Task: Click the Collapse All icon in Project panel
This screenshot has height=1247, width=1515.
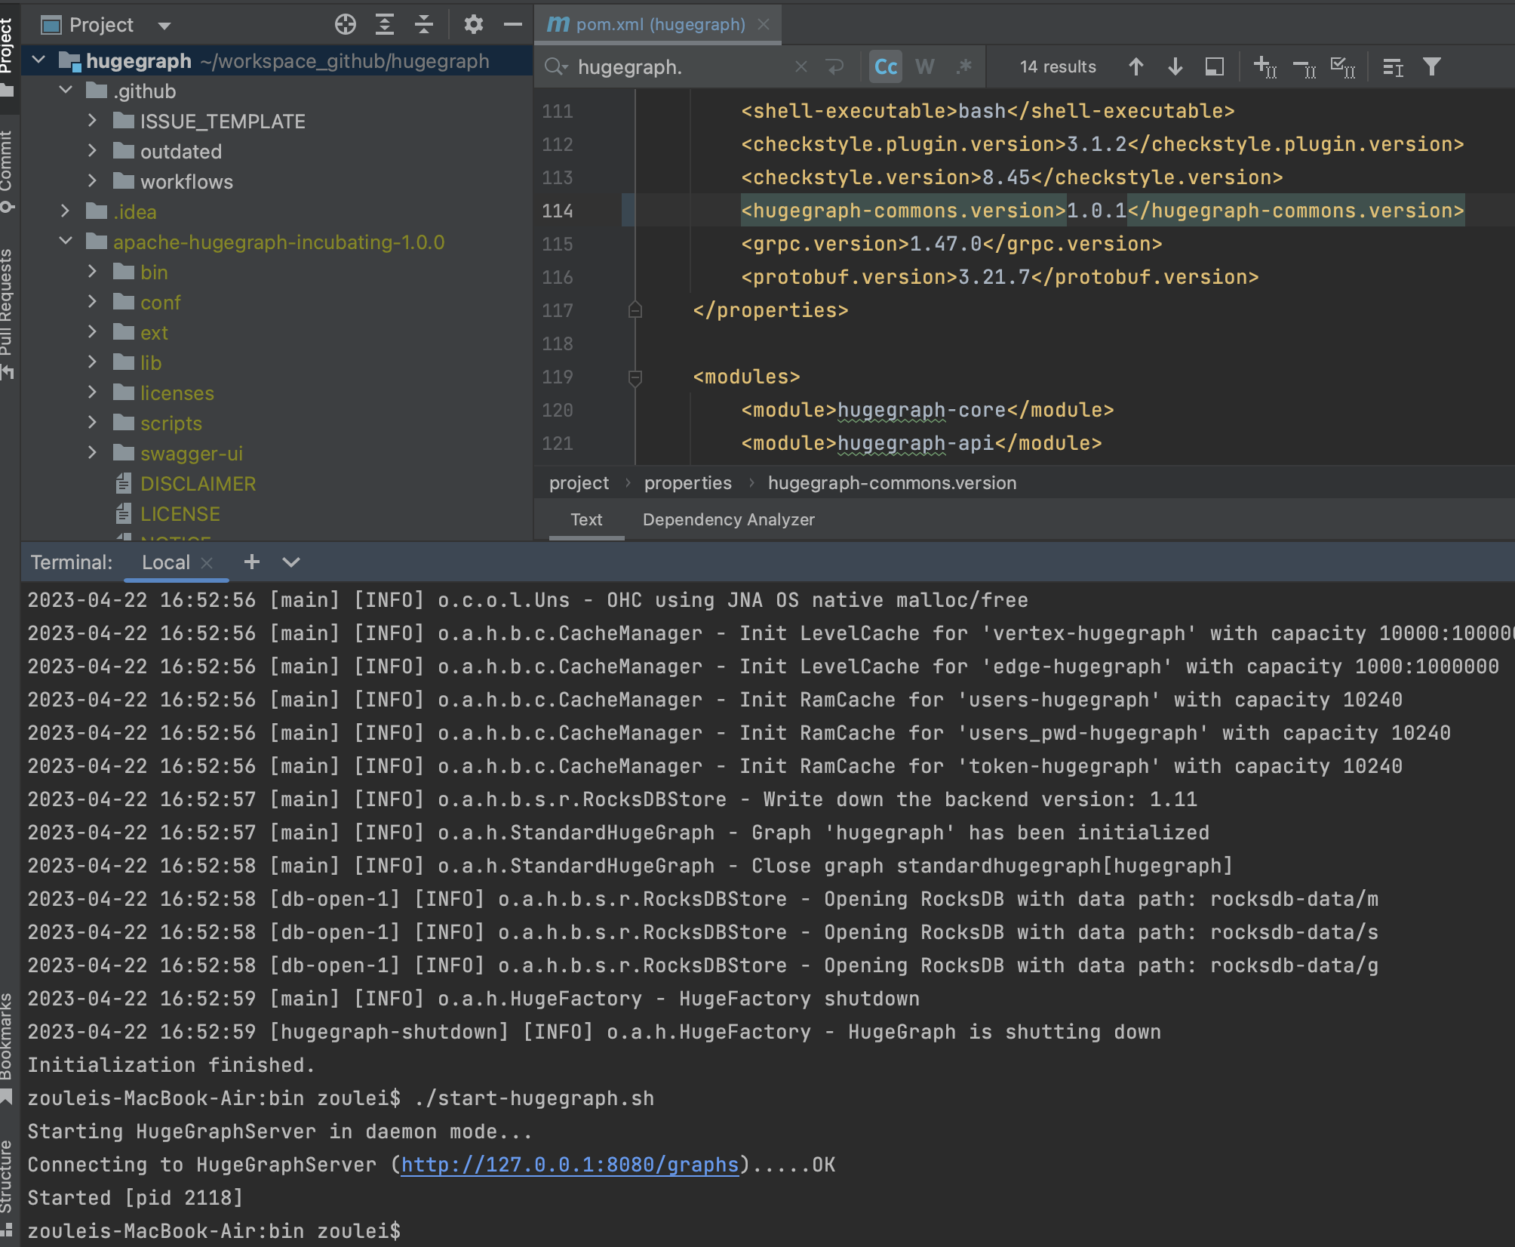Action: [x=424, y=25]
